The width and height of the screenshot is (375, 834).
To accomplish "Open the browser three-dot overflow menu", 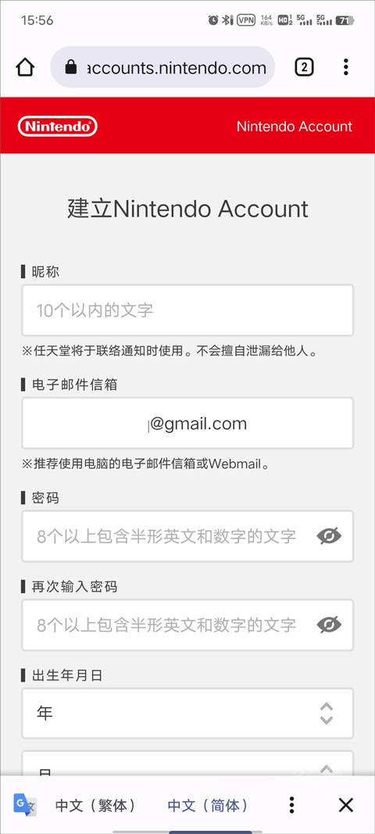I will (x=346, y=67).
